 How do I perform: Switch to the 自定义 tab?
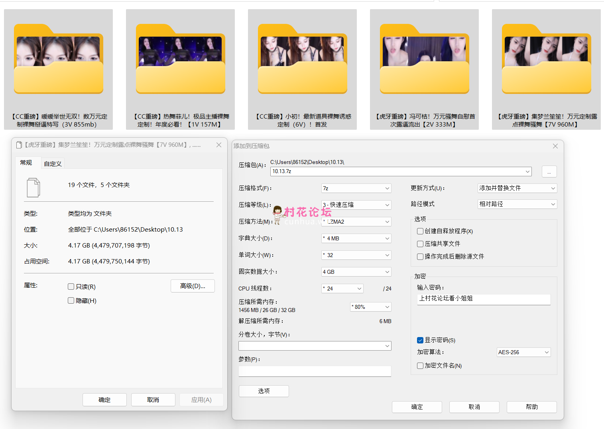(53, 164)
